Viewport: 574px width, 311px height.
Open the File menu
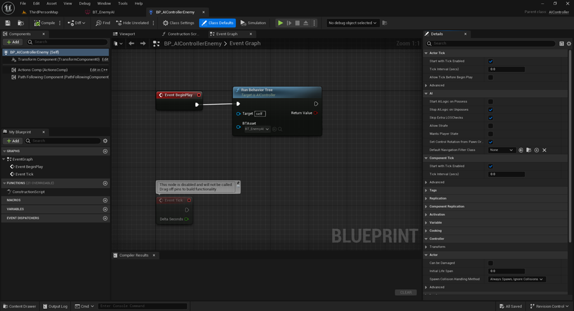[22, 3]
